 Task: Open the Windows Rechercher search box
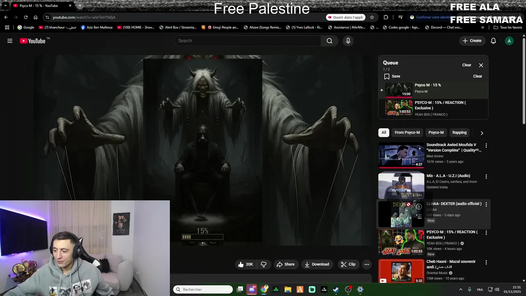203,289
